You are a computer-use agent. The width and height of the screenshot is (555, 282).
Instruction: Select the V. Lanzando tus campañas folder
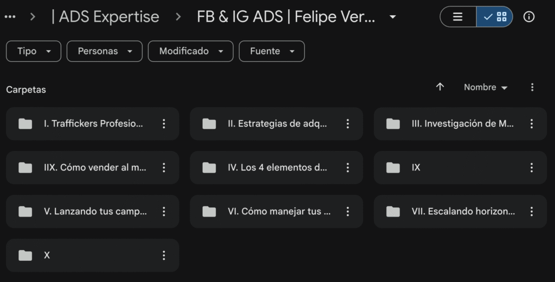coord(95,212)
